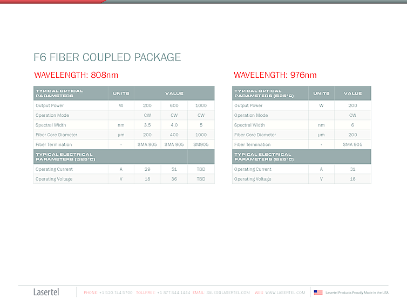Click Operating Voltage value 36 in 808nm table

pos(174,179)
